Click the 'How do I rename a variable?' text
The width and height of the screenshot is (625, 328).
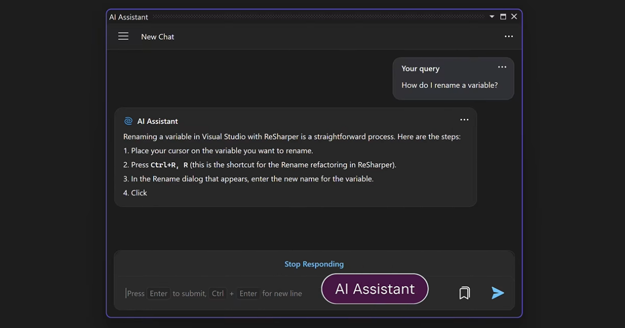(449, 85)
